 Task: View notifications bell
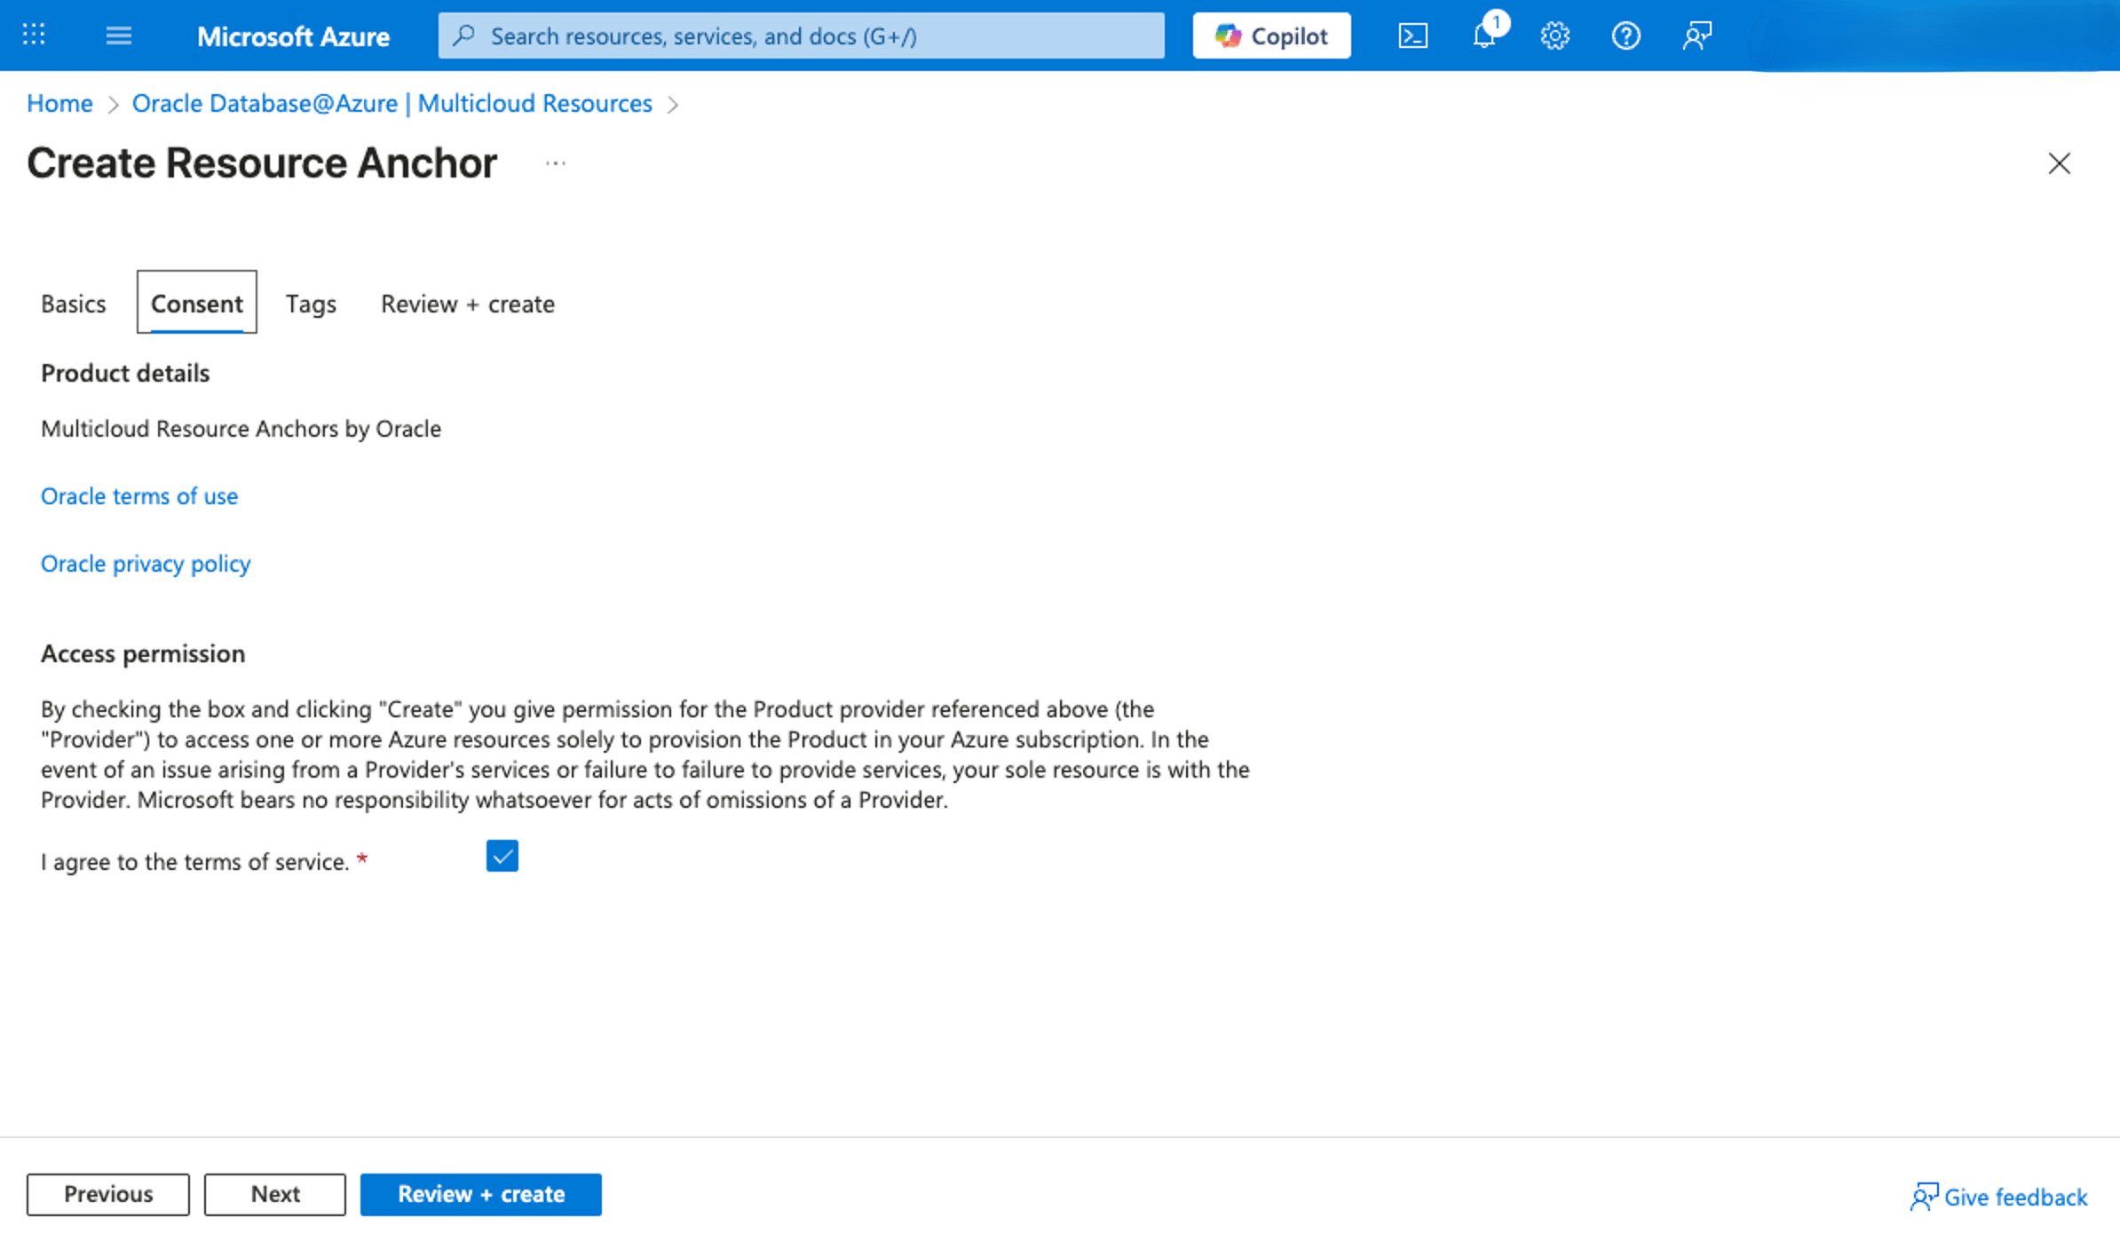tap(1483, 36)
